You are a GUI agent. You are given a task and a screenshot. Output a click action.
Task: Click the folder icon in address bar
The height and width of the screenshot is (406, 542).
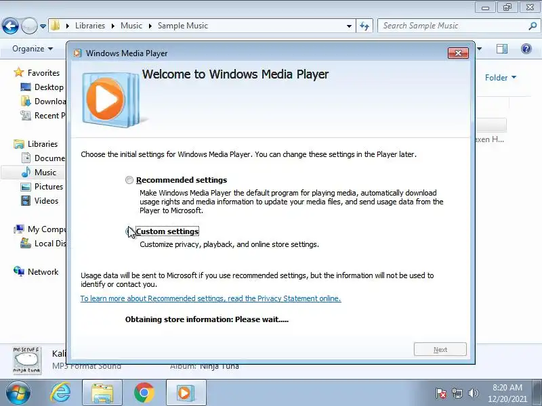coord(56,26)
